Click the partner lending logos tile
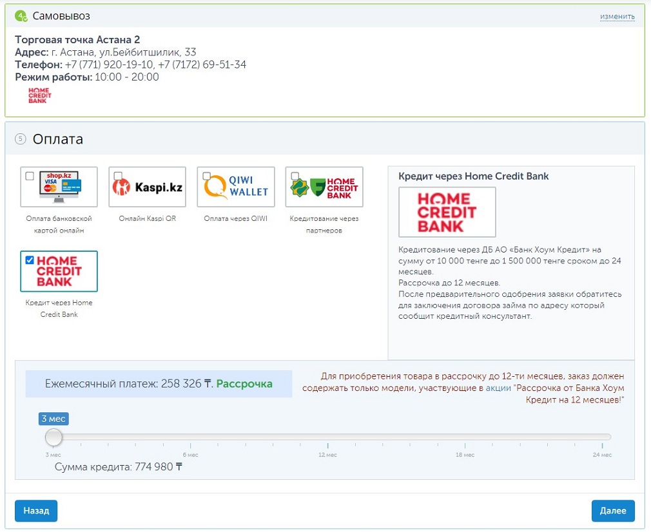Screen dimensions: 651x532 click(x=324, y=187)
